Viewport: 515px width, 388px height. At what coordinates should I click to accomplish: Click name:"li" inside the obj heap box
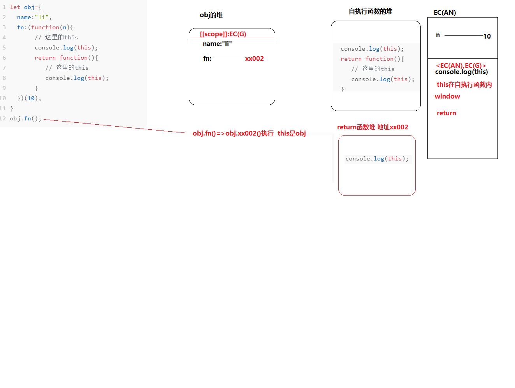coord(217,44)
